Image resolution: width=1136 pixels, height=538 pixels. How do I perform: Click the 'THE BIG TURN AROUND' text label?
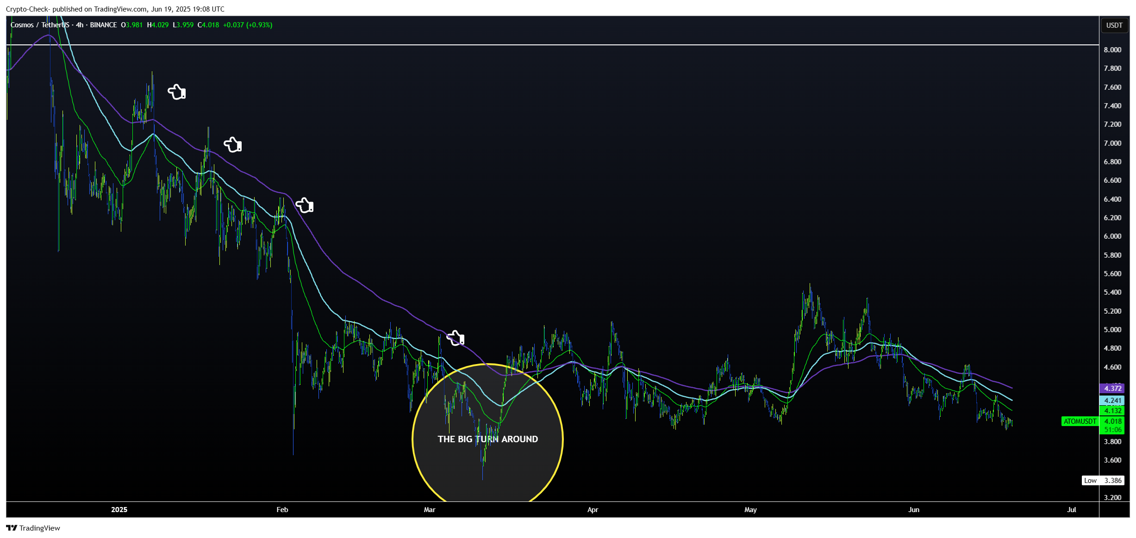click(x=488, y=439)
